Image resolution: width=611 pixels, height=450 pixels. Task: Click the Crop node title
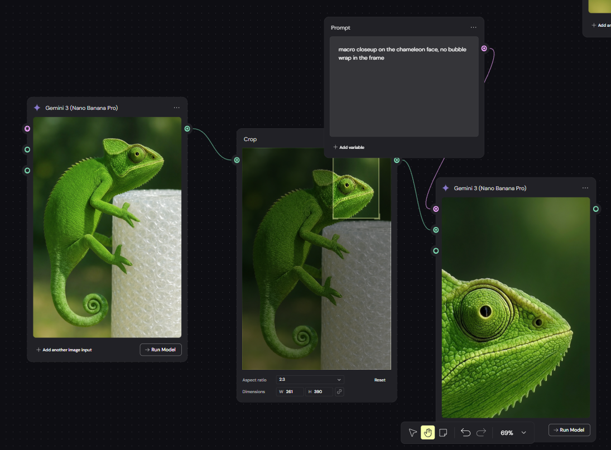click(x=250, y=139)
